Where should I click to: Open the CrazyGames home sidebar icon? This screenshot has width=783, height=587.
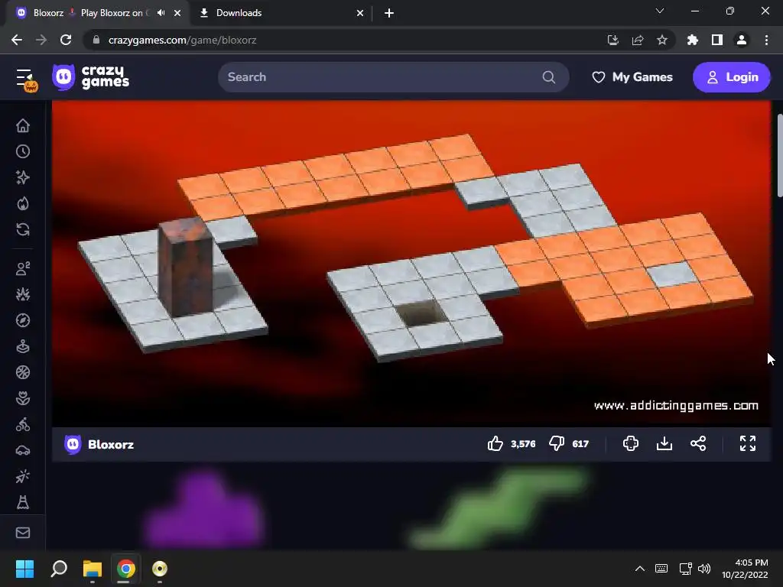coord(23,125)
